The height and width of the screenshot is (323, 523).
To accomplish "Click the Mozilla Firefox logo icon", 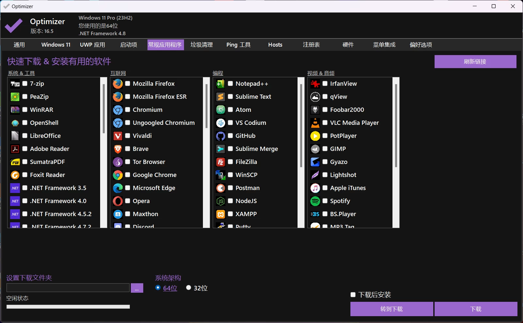I will (x=118, y=84).
